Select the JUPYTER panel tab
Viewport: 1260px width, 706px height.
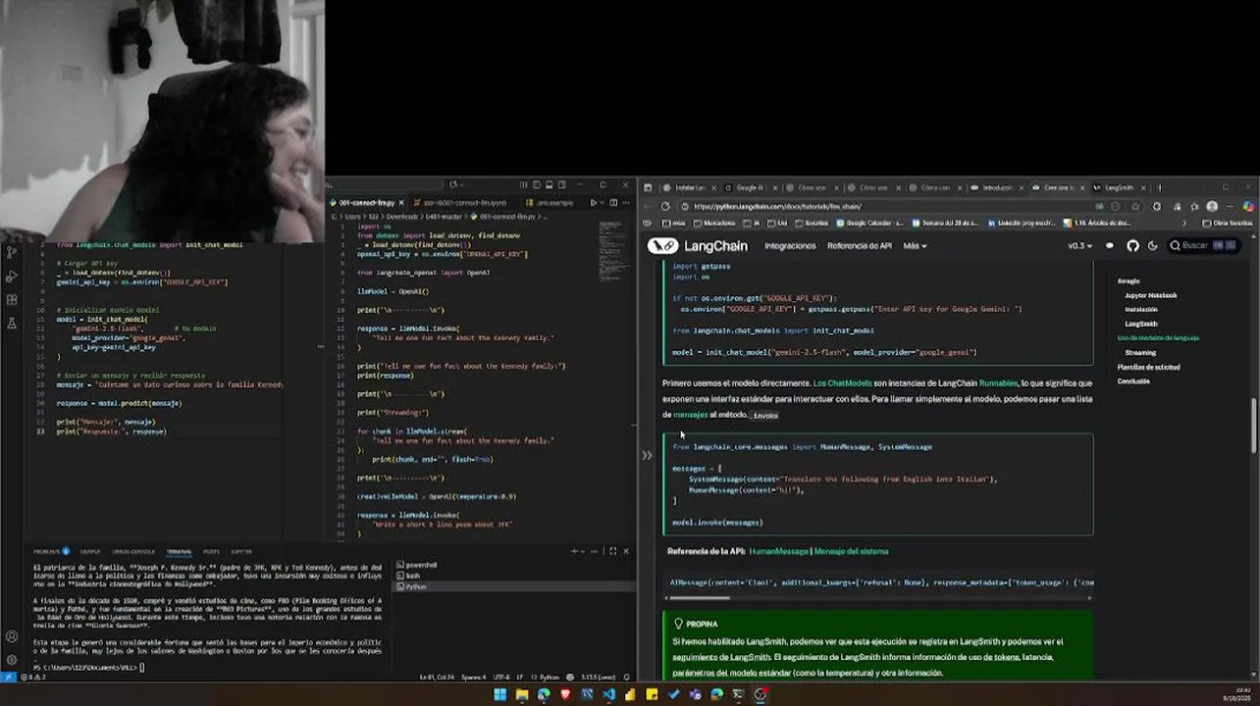[x=241, y=551]
